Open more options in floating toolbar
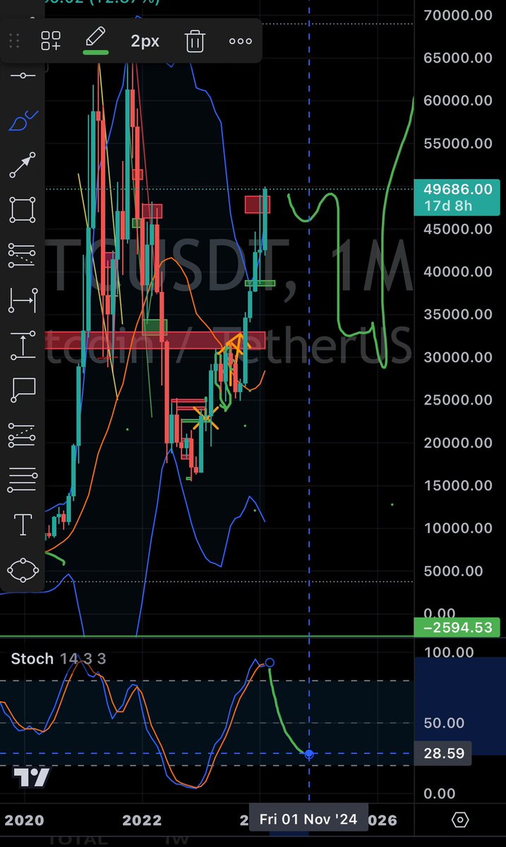 click(241, 41)
